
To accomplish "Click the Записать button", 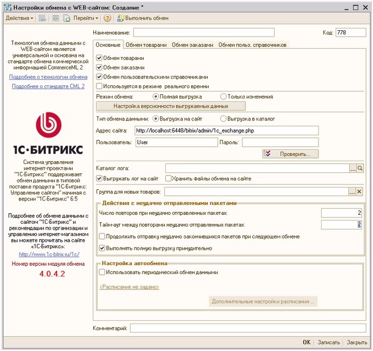I will tap(328, 342).
